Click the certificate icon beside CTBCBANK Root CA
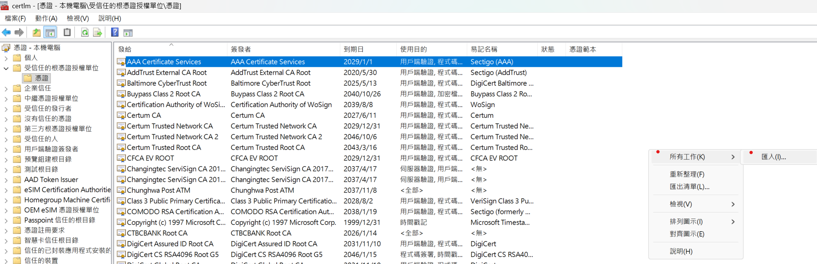This screenshot has width=817, height=264. coord(121,233)
